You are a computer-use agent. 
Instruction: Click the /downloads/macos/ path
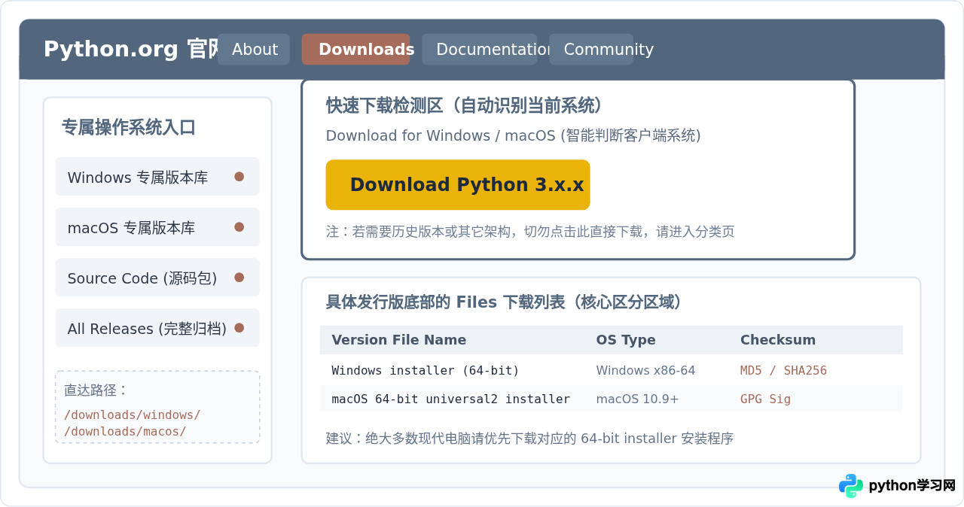pyautogui.click(x=125, y=431)
